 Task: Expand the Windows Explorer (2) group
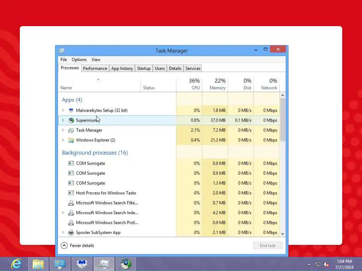(63, 140)
